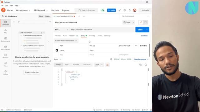Open the three-dot menu next to request tabs

click(84, 16)
